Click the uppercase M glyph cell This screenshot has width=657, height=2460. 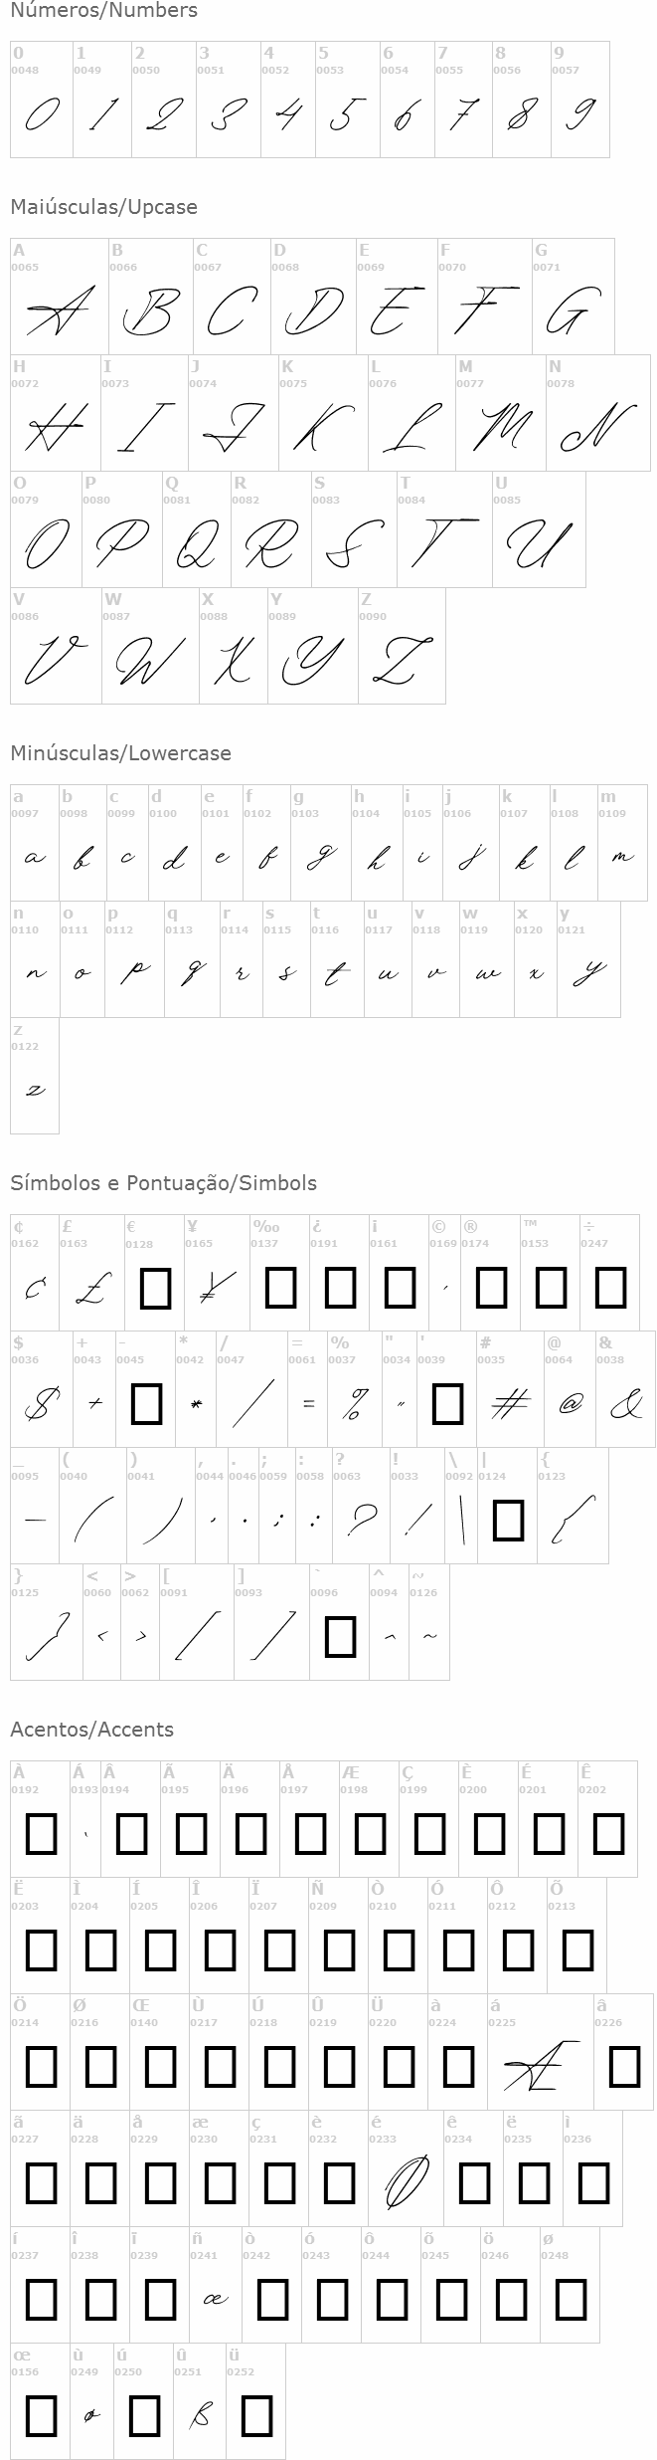(x=500, y=413)
